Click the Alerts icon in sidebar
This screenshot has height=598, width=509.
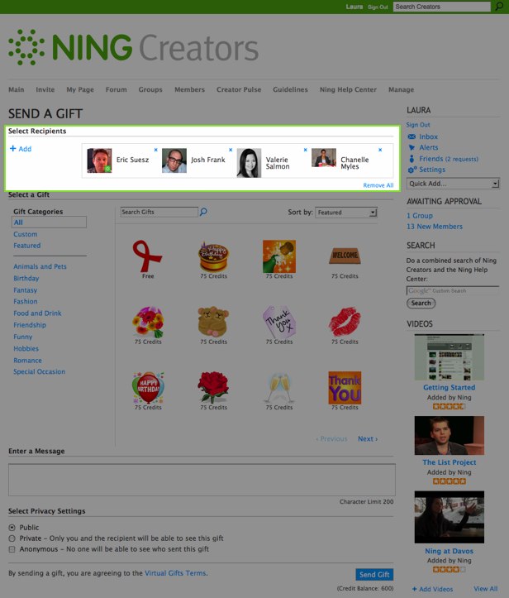coord(411,147)
